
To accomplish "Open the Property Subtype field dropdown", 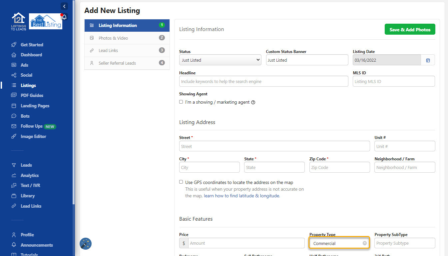I will (x=404, y=243).
